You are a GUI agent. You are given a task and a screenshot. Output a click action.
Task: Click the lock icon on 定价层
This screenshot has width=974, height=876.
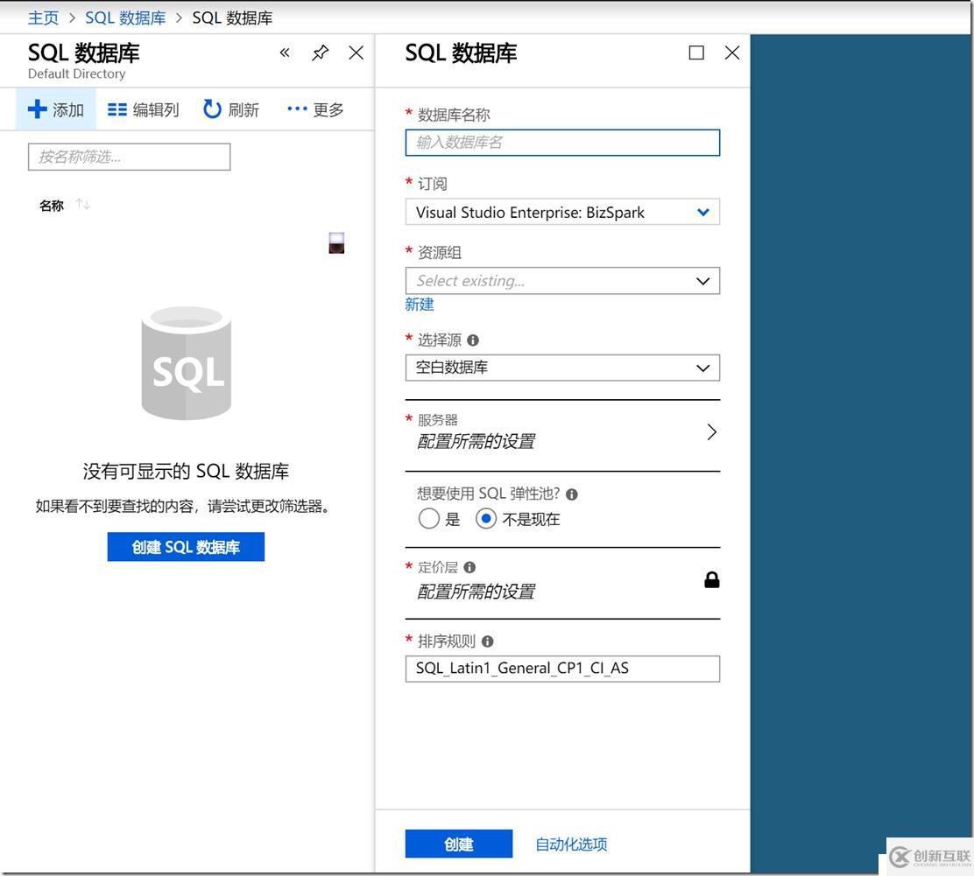712,578
